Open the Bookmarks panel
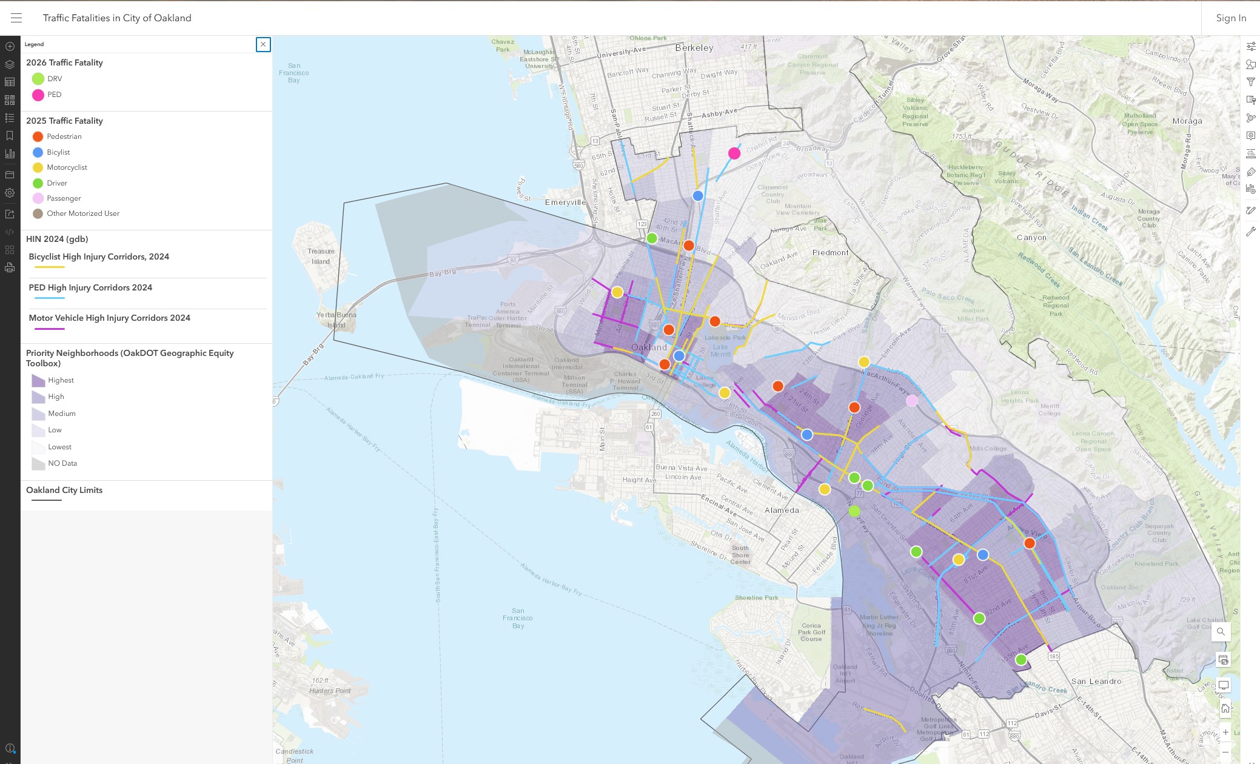This screenshot has height=764, width=1260. tap(10, 136)
